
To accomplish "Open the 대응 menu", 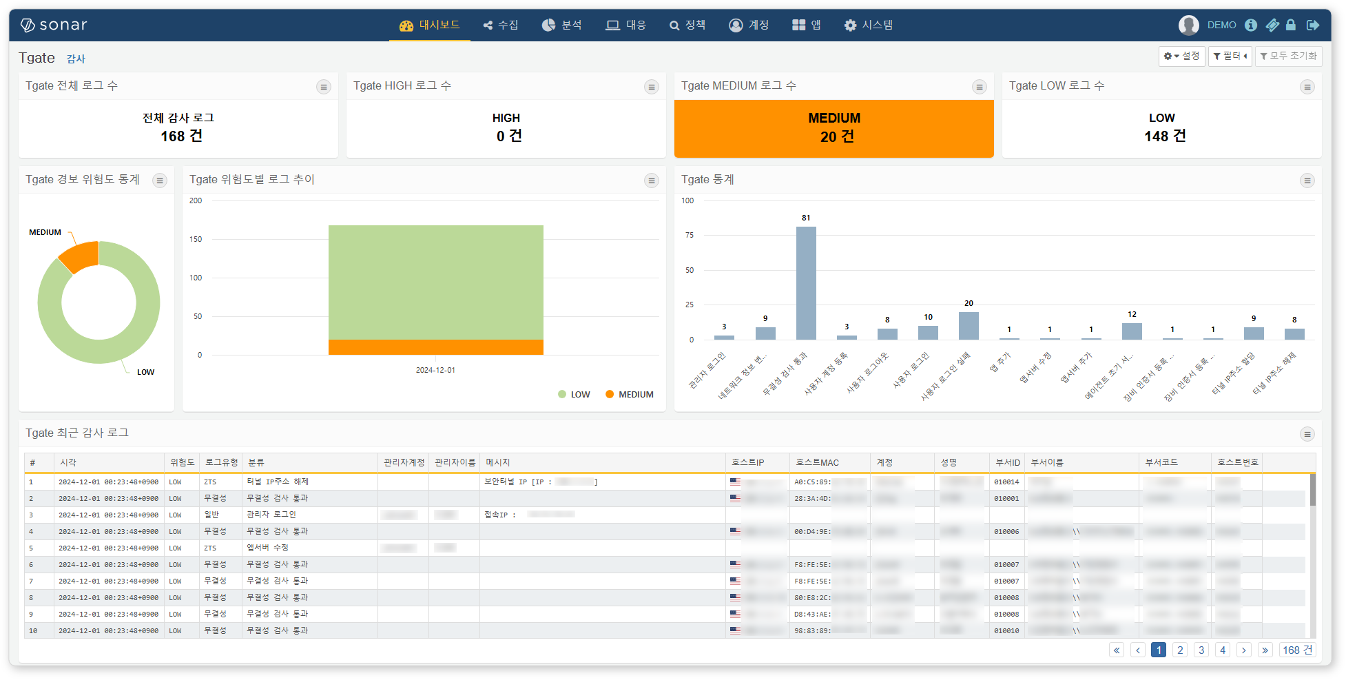I will click(x=626, y=25).
